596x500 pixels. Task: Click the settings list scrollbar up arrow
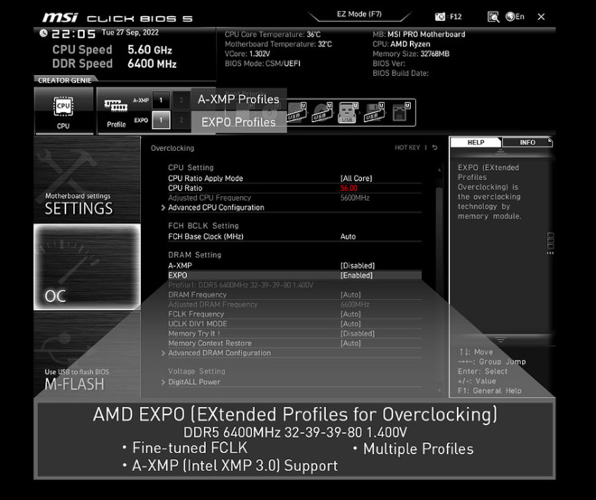point(440,170)
